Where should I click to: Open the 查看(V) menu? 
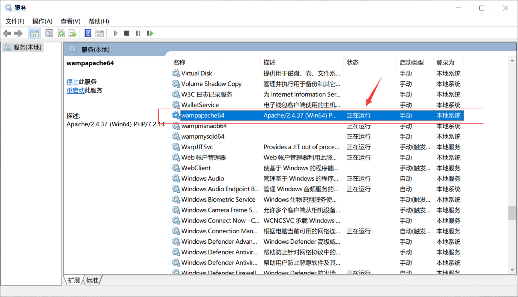71,21
